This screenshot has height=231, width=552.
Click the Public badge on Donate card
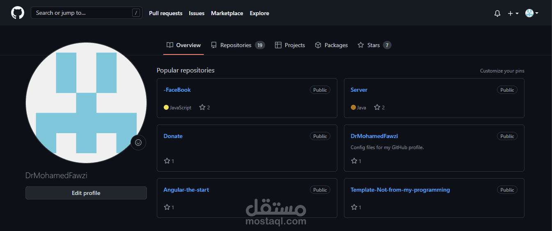click(320, 136)
